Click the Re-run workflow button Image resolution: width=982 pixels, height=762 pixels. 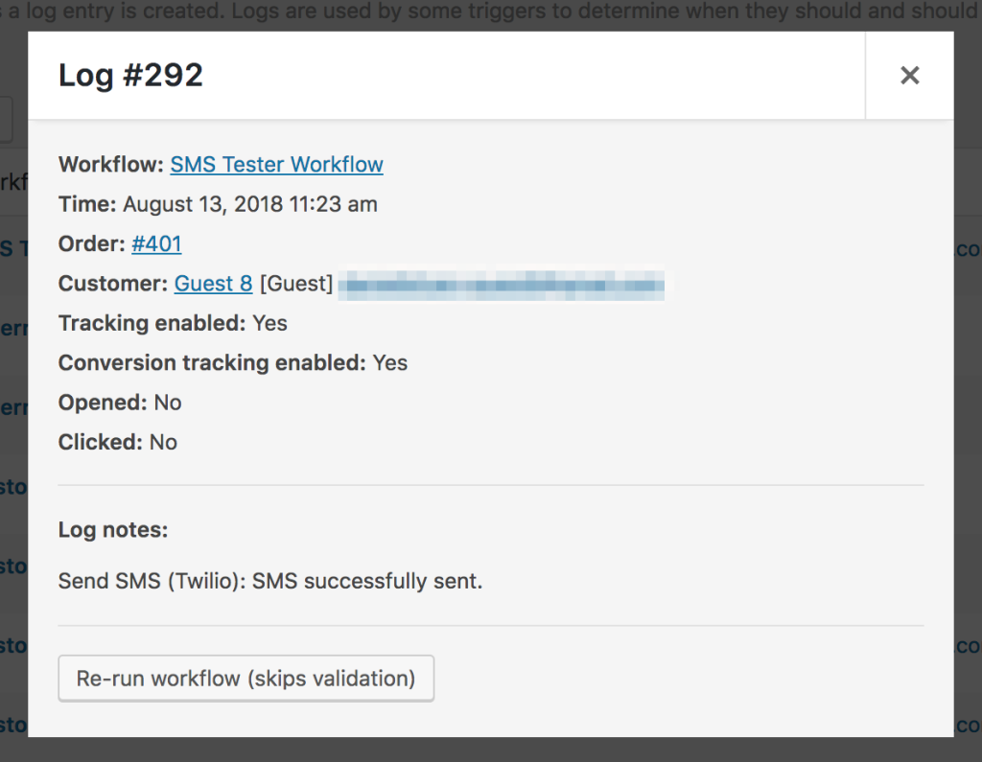[x=245, y=678]
